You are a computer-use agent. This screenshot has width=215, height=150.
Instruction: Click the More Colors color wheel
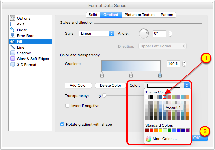pos(149,139)
